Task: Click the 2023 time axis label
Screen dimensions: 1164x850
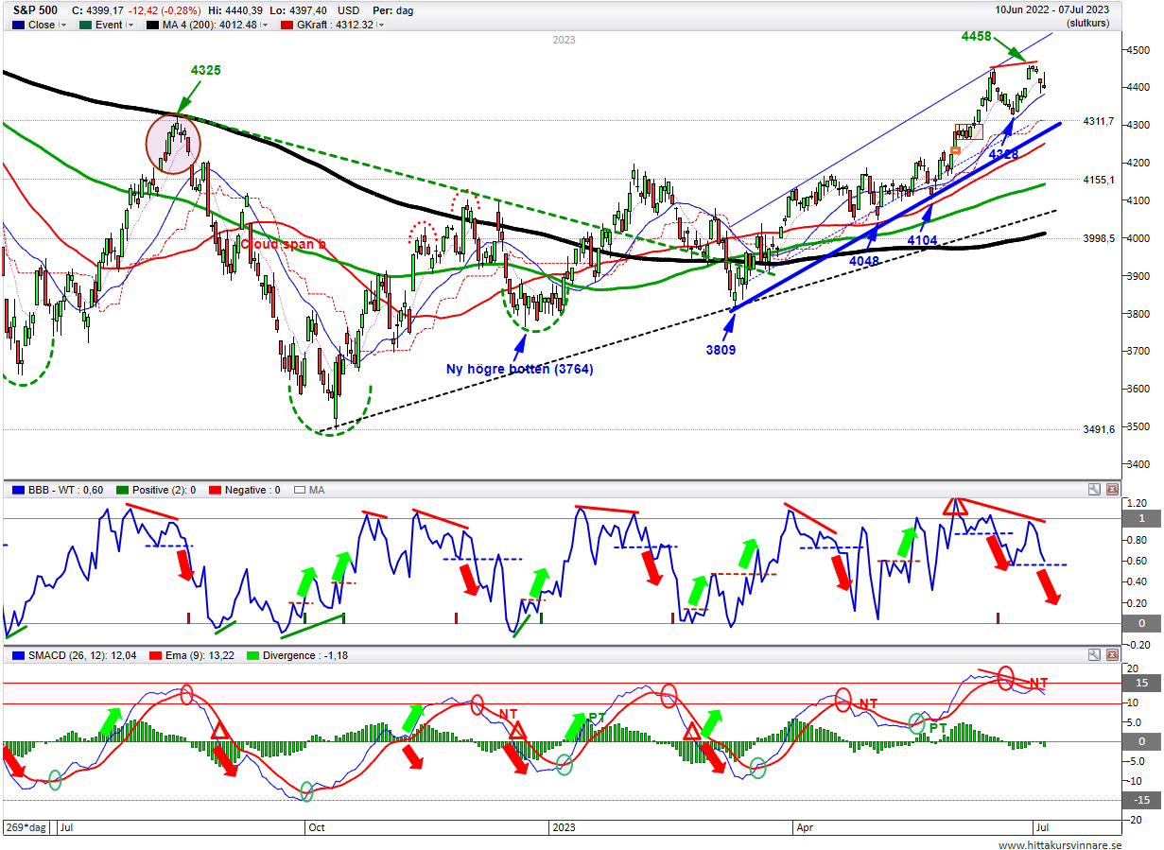Action: point(565,826)
